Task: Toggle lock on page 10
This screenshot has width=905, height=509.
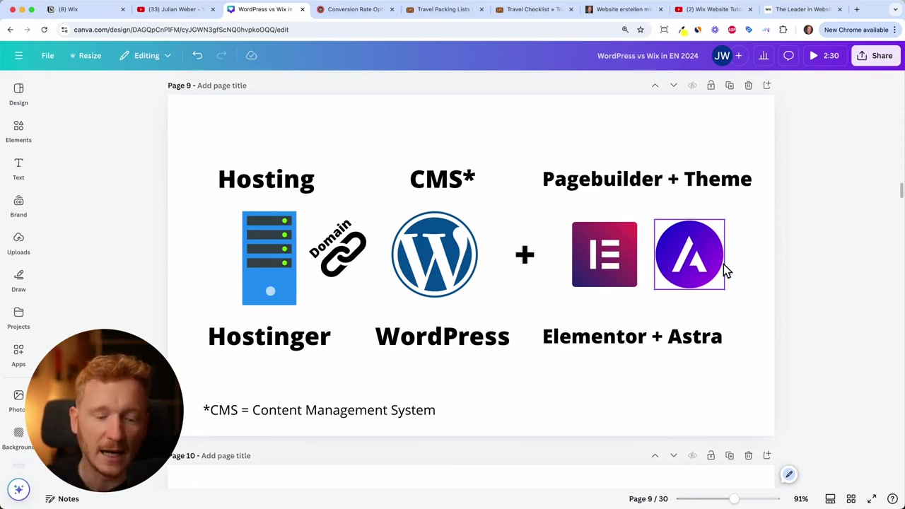Action: click(711, 456)
